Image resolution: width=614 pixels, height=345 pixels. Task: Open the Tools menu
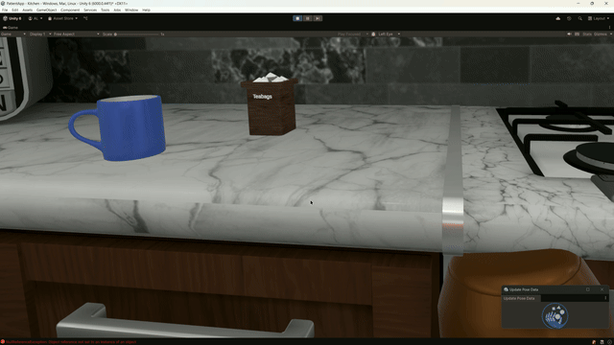[105, 10]
